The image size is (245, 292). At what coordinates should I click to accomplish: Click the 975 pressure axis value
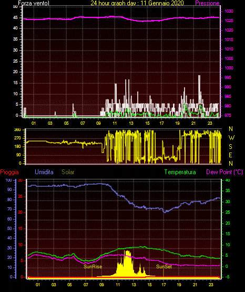[x=228, y=115]
